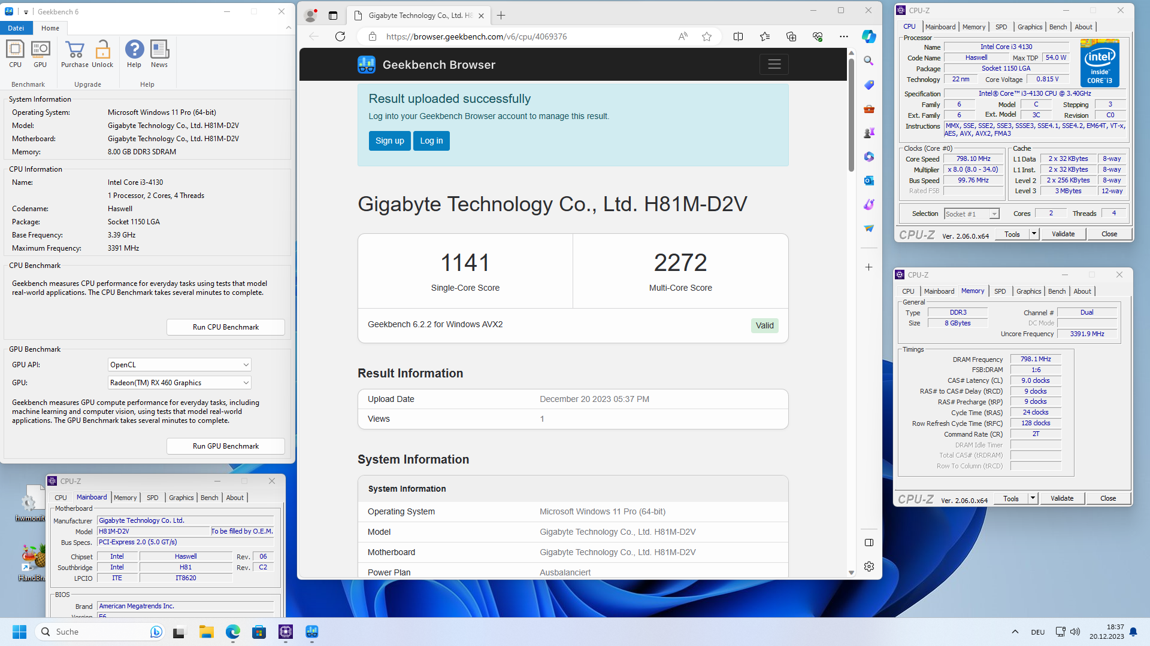The image size is (1150, 646).
Task: Expand the Geekbench Browser hamburger menu
Action: click(x=774, y=64)
